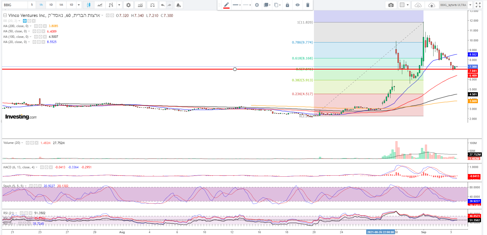Viewport: 487px width, 235px height.
Task: Select the candlestick chart type
Action: tap(89, 5)
